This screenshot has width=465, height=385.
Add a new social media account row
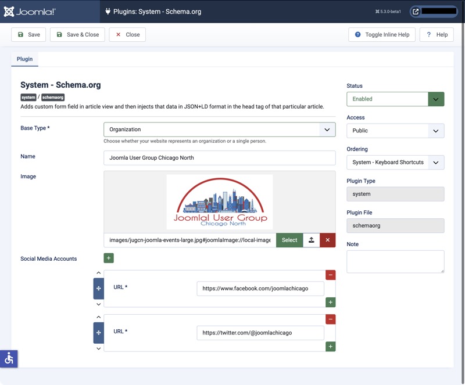coord(109,258)
